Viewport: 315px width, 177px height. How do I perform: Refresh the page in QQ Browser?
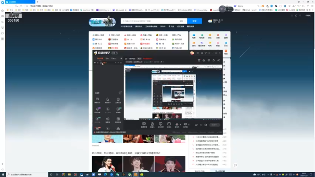tap(17, 6)
